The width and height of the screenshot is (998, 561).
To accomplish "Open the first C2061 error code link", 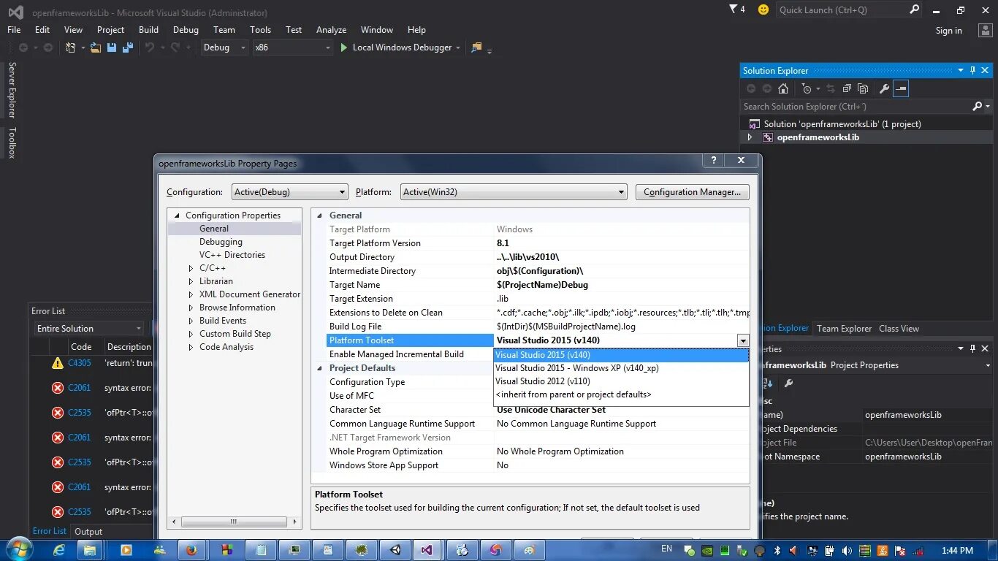I will 80,388.
